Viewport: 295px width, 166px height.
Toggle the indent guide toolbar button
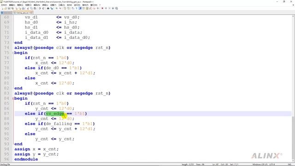tap(80, 8)
